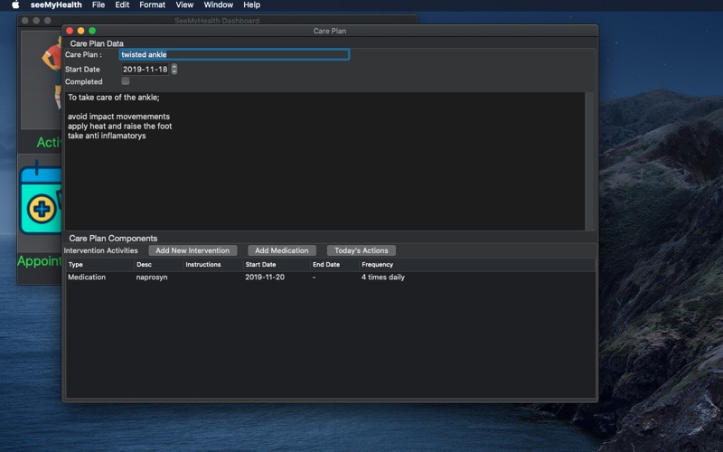Sort table by the Type column header
This screenshot has width=723, height=452.
(x=76, y=265)
